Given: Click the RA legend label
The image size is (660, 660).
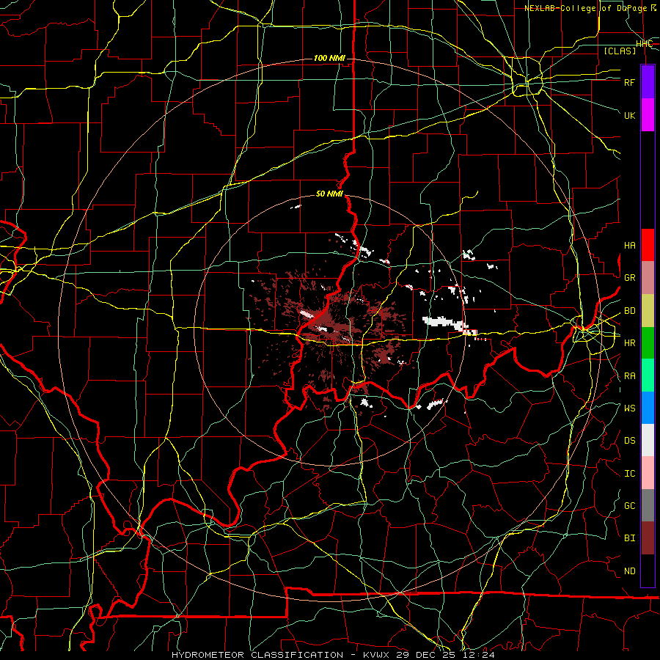Looking at the screenshot, I should point(630,375).
